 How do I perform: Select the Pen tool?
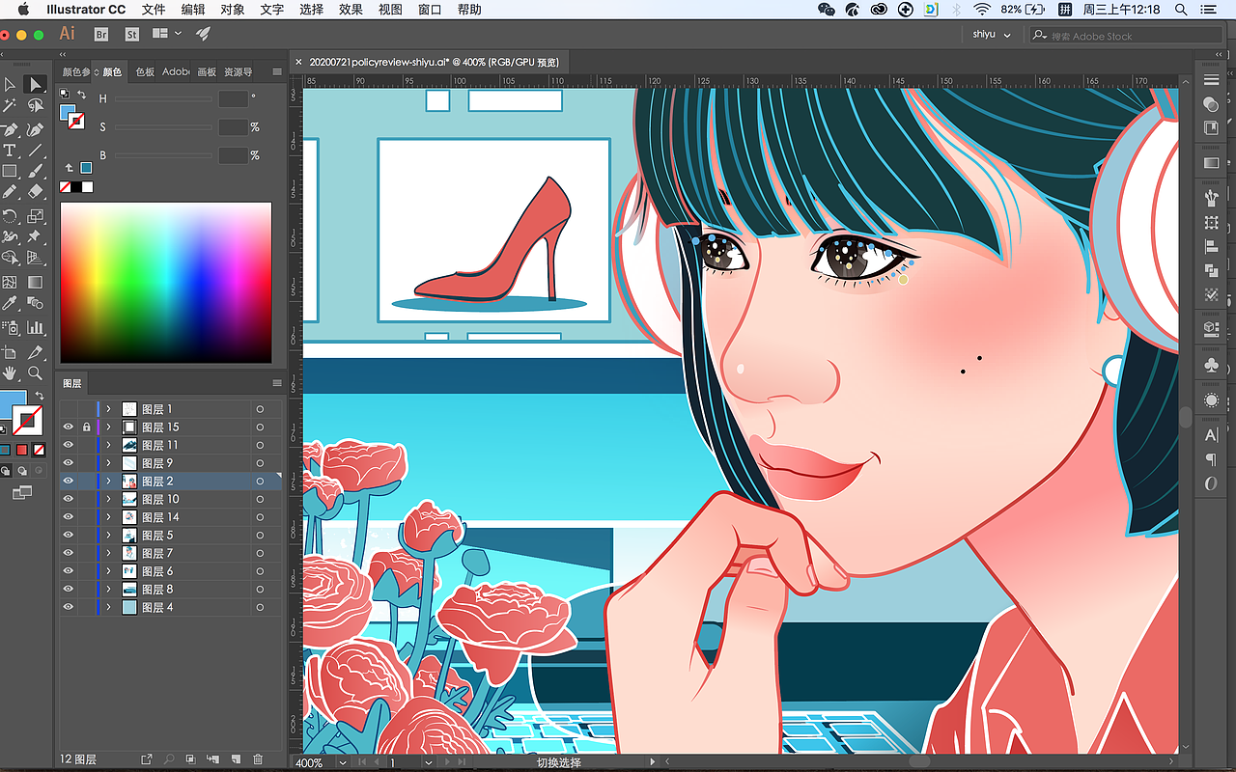[10, 128]
